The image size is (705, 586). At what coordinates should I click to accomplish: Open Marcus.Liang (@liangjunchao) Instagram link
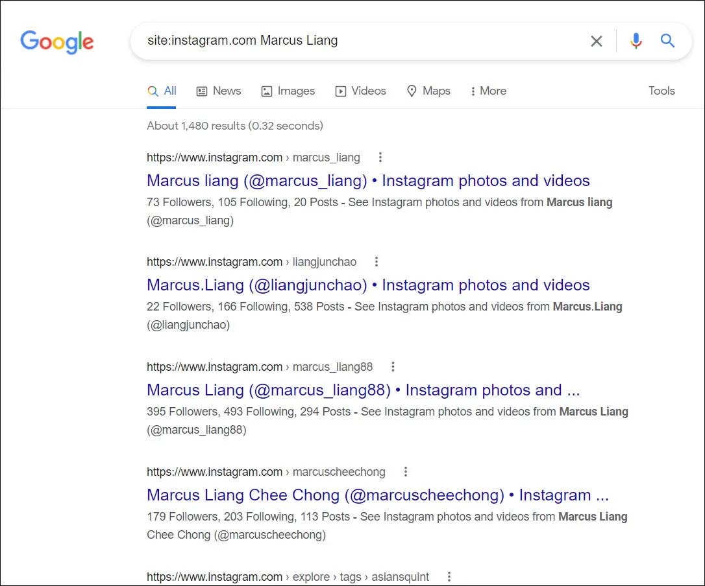[368, 285]
